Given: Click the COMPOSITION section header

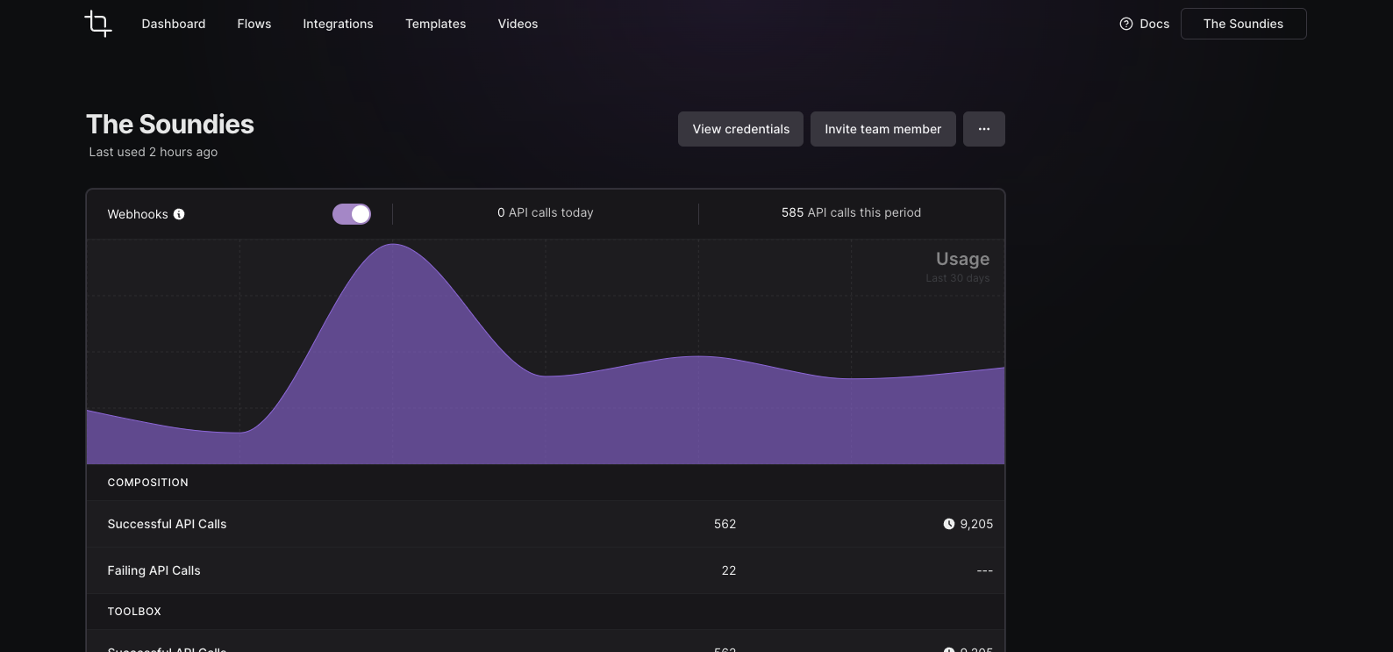Looking at the screenshot, I should pos(148,483).
